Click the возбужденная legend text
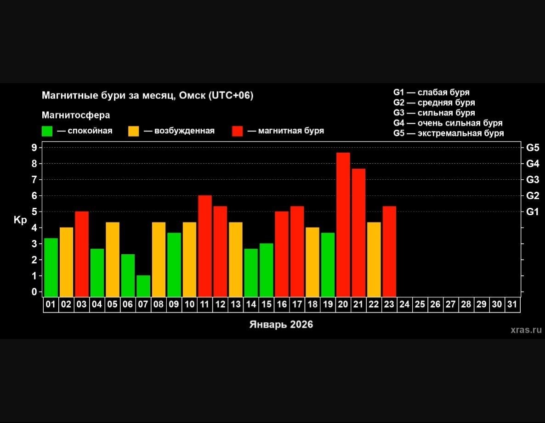The width and height of the screenshot is (545, 423). click(x=185, y=131)
